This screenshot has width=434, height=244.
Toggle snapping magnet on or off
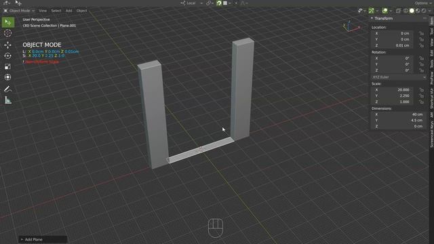(219, 3)
